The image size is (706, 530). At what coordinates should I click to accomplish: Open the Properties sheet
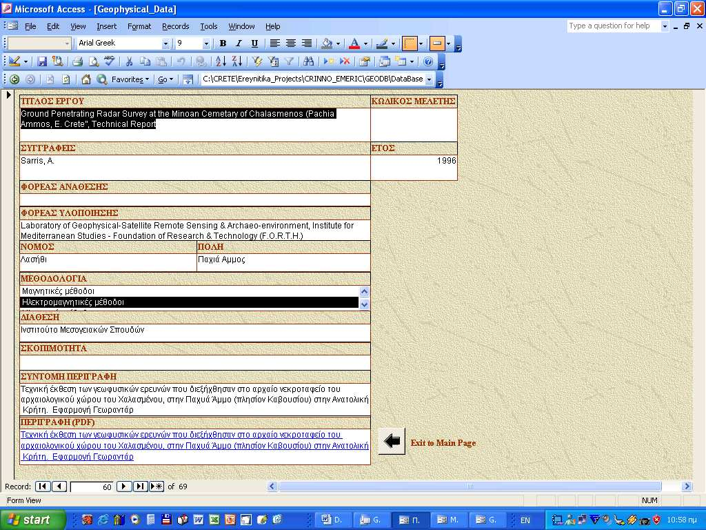[365, 61]
